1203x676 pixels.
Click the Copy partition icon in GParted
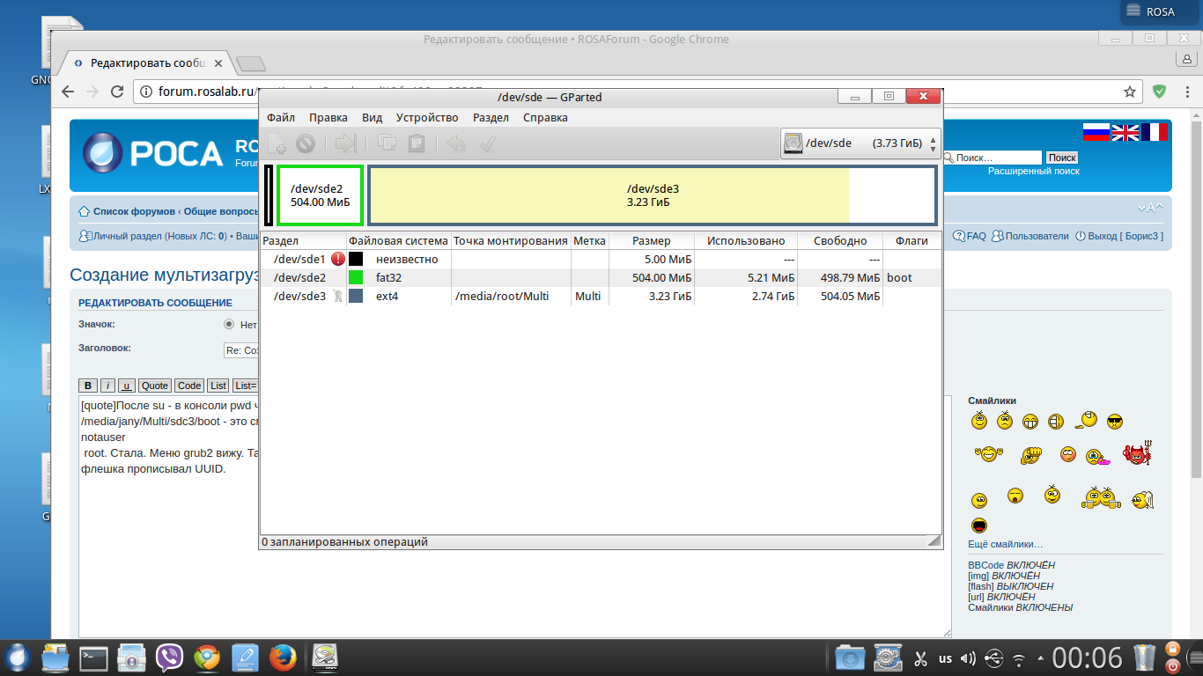[387, 143]
